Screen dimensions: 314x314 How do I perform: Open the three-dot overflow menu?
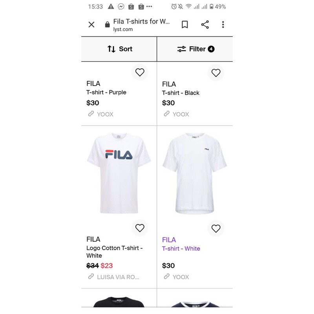(223, 25)
